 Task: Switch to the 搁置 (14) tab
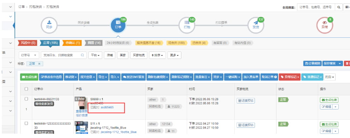[94, 43]
